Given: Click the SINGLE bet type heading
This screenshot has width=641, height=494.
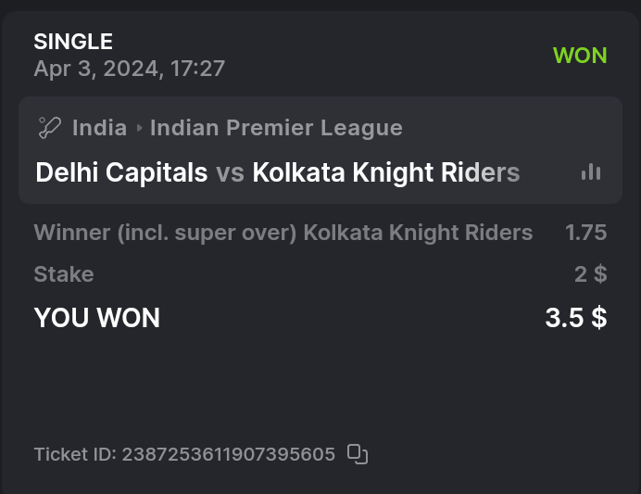Looking at the screenshot, I should 73,42.
